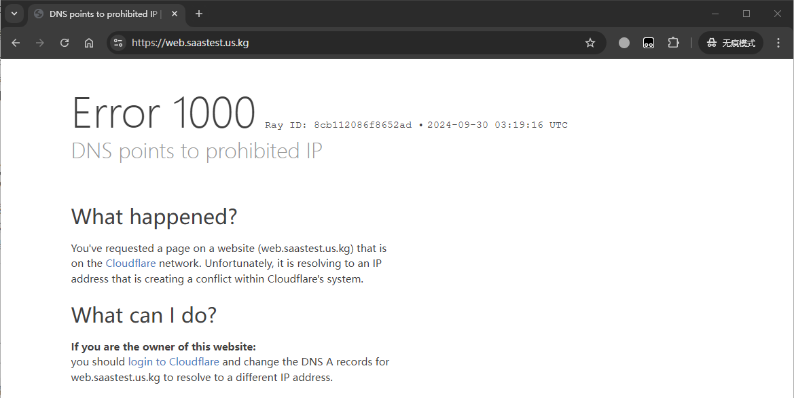This screenshot has width=794, height=398.
Task: Go back to the previous page
Action: click(16, 43)
